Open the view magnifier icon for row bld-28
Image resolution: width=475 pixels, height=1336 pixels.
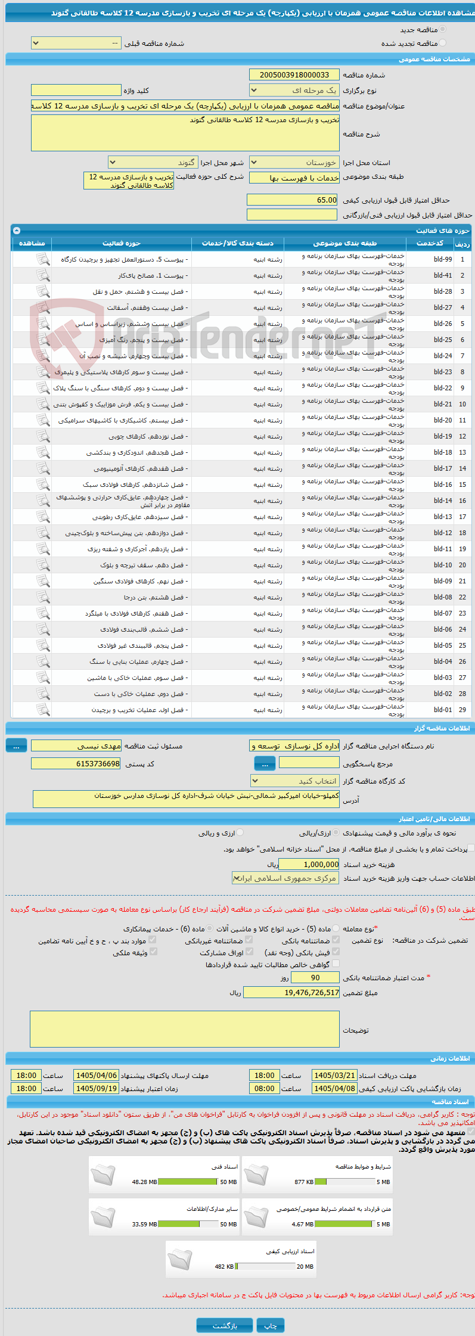point(43,291)
